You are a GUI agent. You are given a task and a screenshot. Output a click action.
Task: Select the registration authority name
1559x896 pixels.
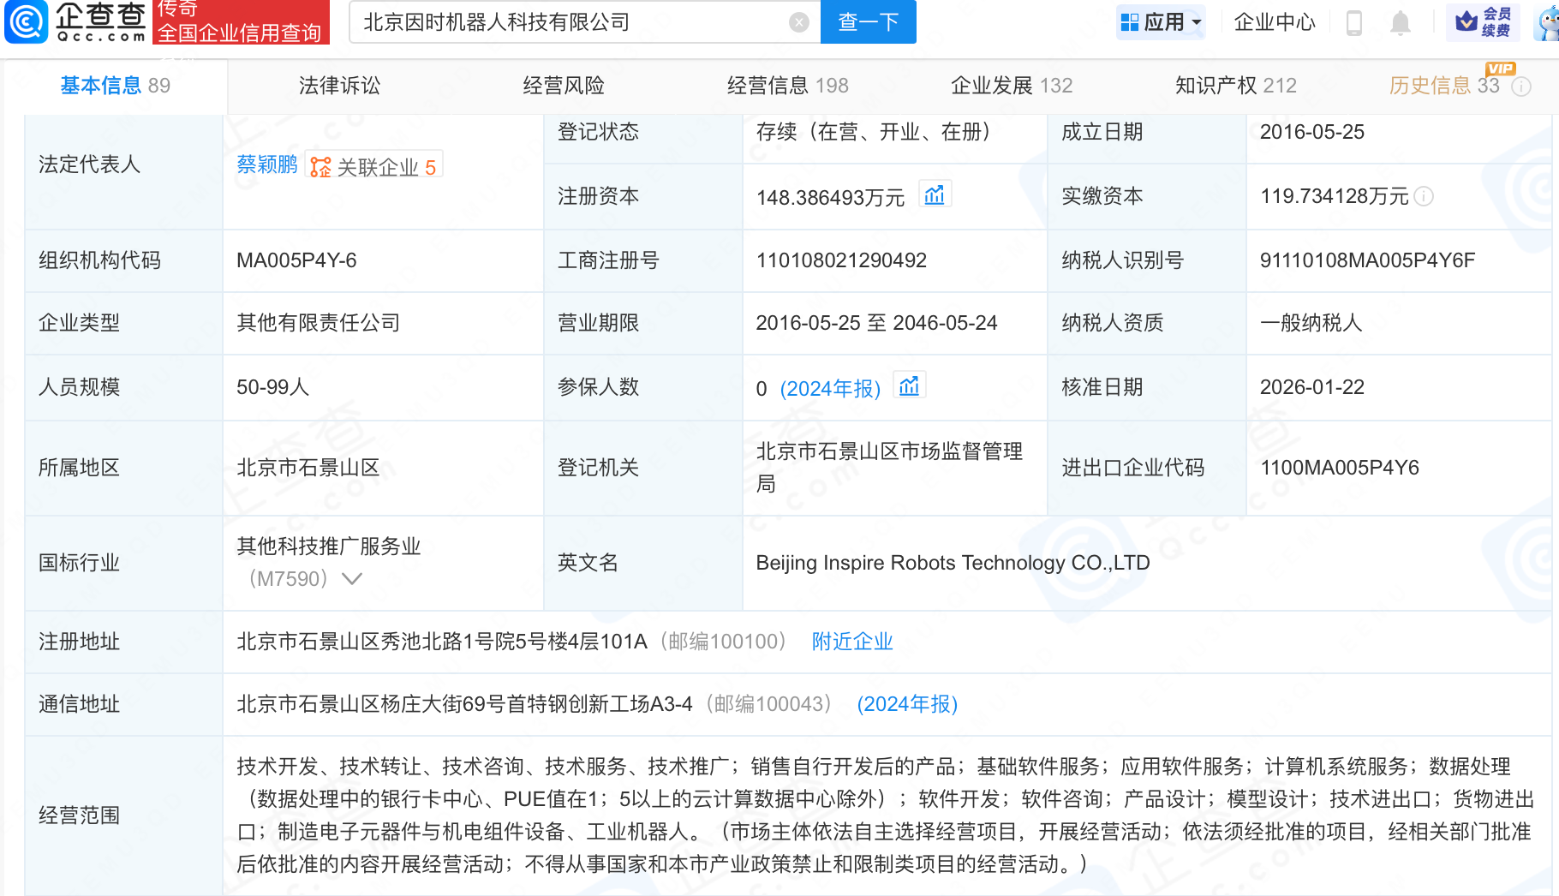click(889, 468)
